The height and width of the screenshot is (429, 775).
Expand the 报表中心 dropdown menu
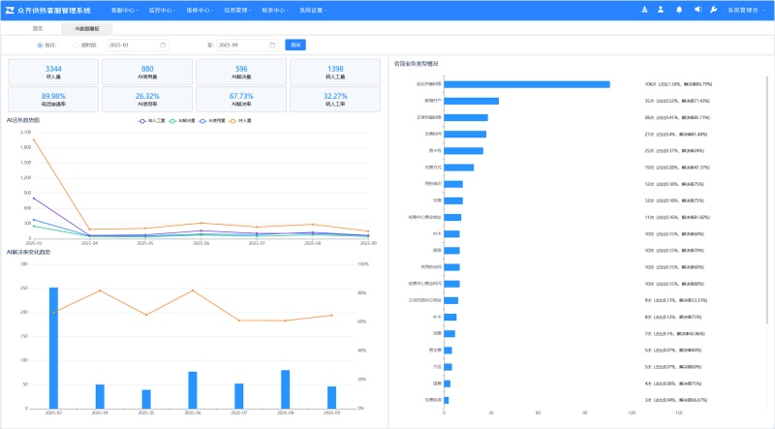click(275, 10)
